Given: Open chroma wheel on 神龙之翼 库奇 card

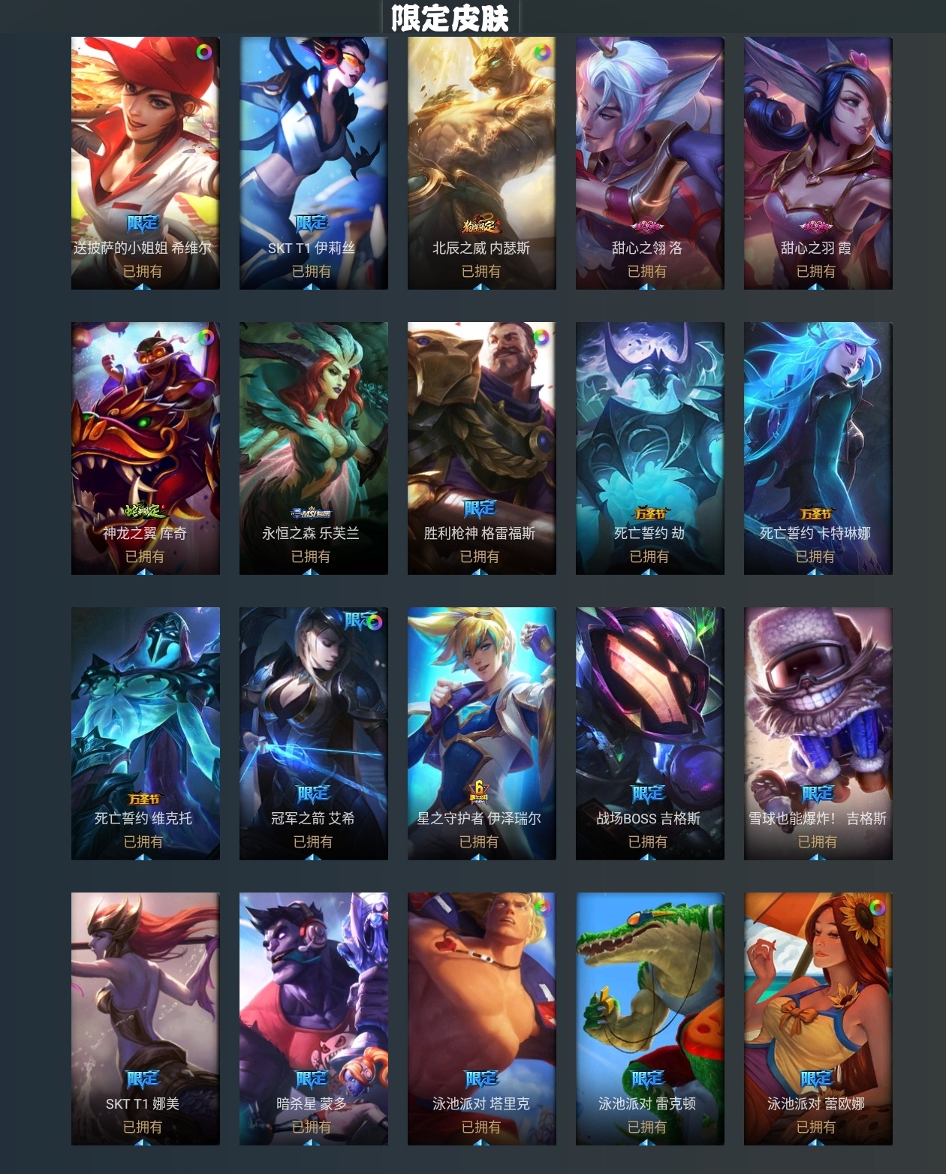Looking at the screenshot, I should click(x=205, y=338).
